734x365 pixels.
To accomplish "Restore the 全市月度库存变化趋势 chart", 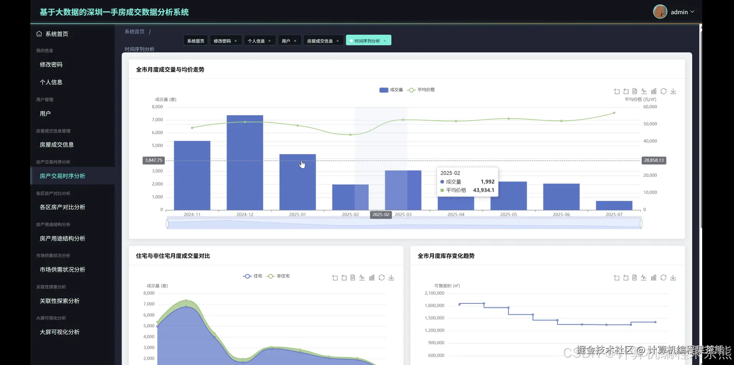I will tap(663, 278).
